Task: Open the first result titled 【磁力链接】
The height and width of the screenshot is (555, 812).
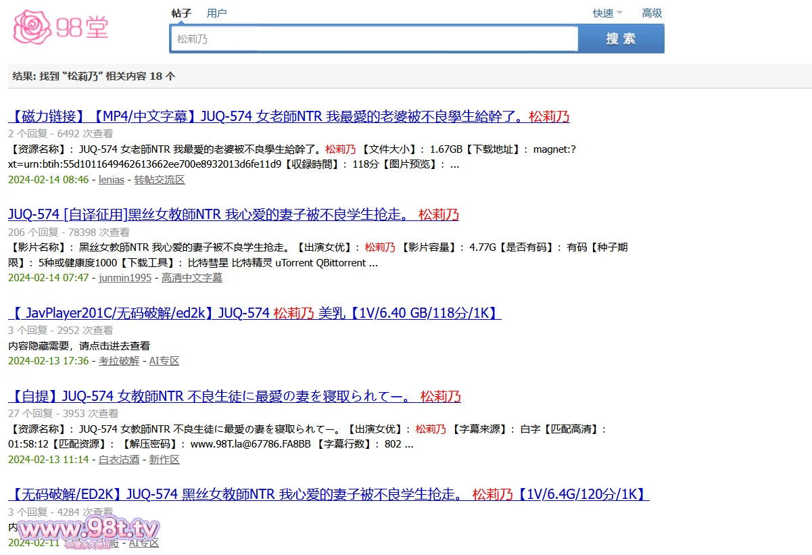Action: pos(289,116)
